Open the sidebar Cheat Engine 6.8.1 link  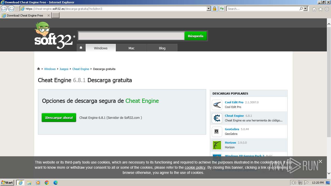tap(234, 116)
